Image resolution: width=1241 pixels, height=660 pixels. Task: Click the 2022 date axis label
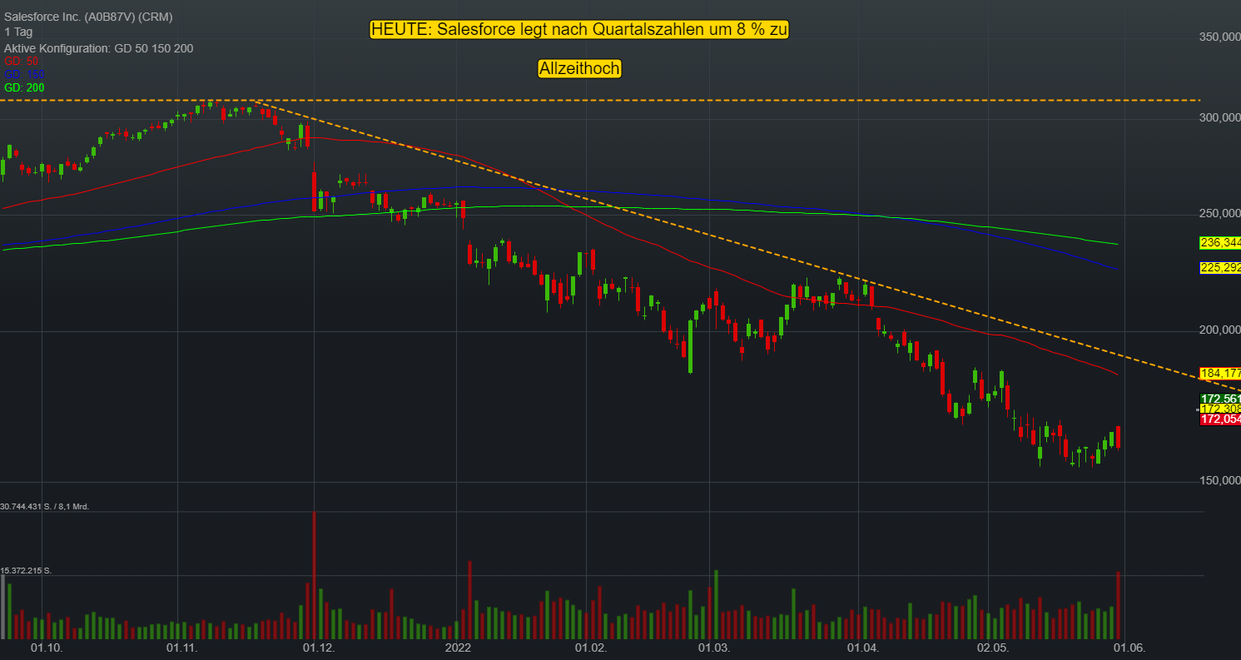458,648
